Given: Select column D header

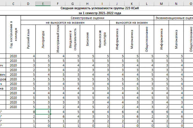Looking at the screenshot, I should pos(28,4).
